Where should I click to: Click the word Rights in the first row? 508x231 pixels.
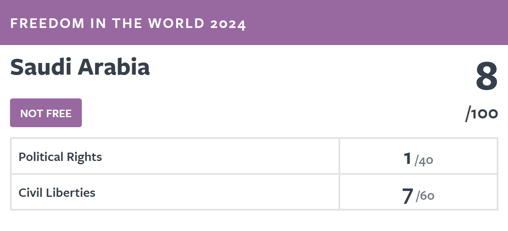[84, 157]
